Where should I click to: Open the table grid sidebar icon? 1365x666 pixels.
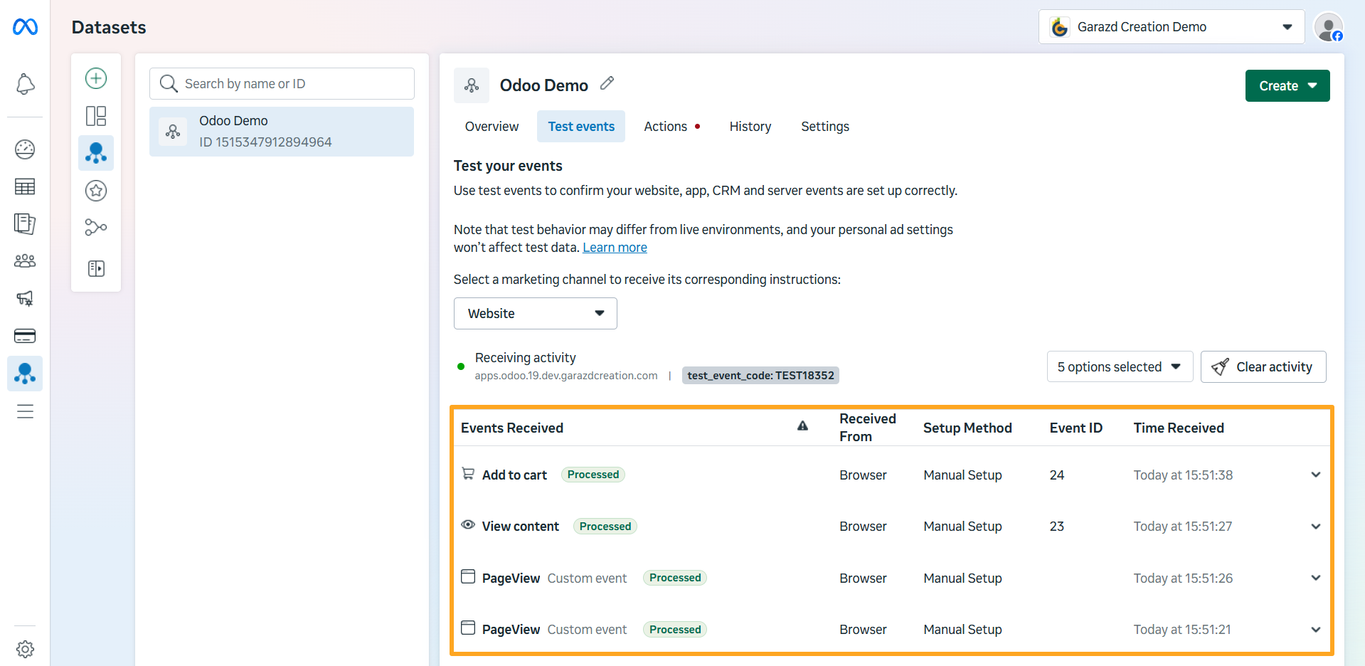click(x=25, y=186)
